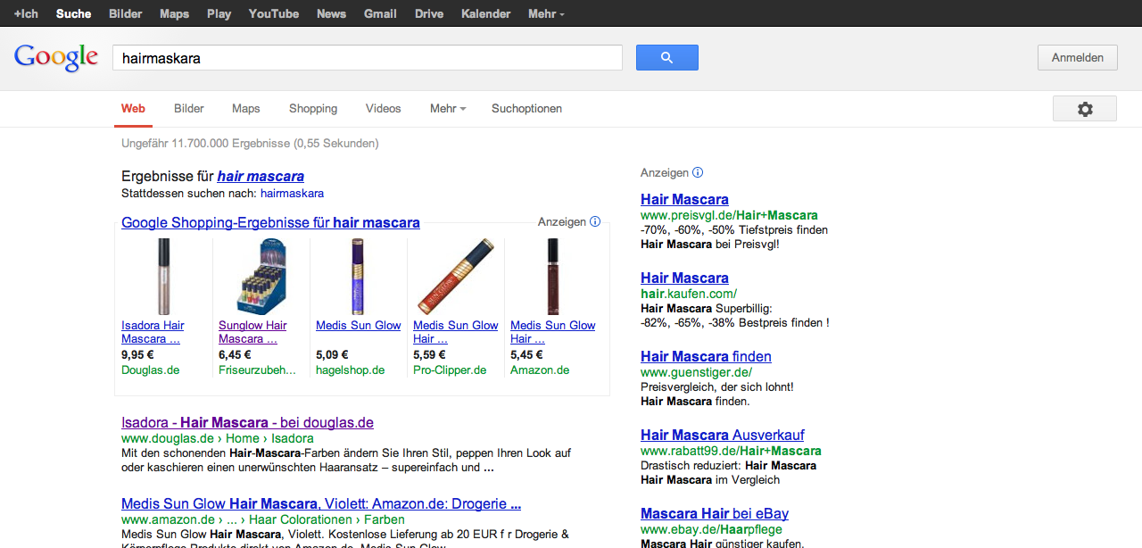Open the Sunglow Hair Mascara display box image

[x=261, y=277]
